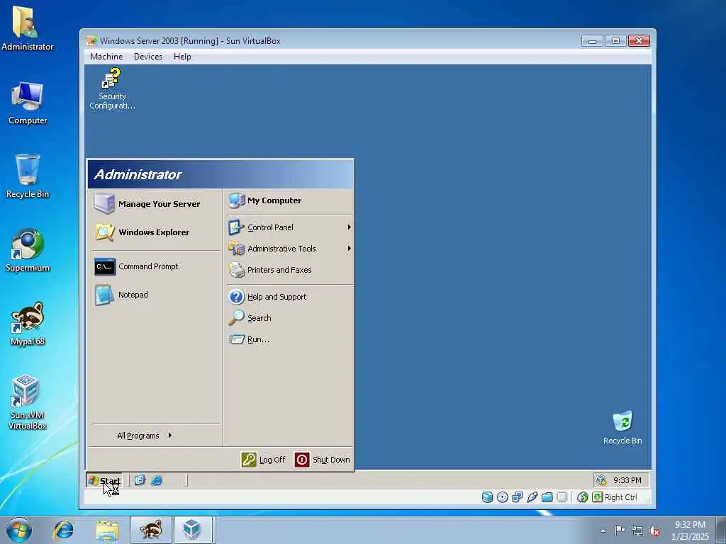Launch the Sun xVM VirtualBox shortcut
This screenshot has width=726, height=544.
click(x=28, y=402)
